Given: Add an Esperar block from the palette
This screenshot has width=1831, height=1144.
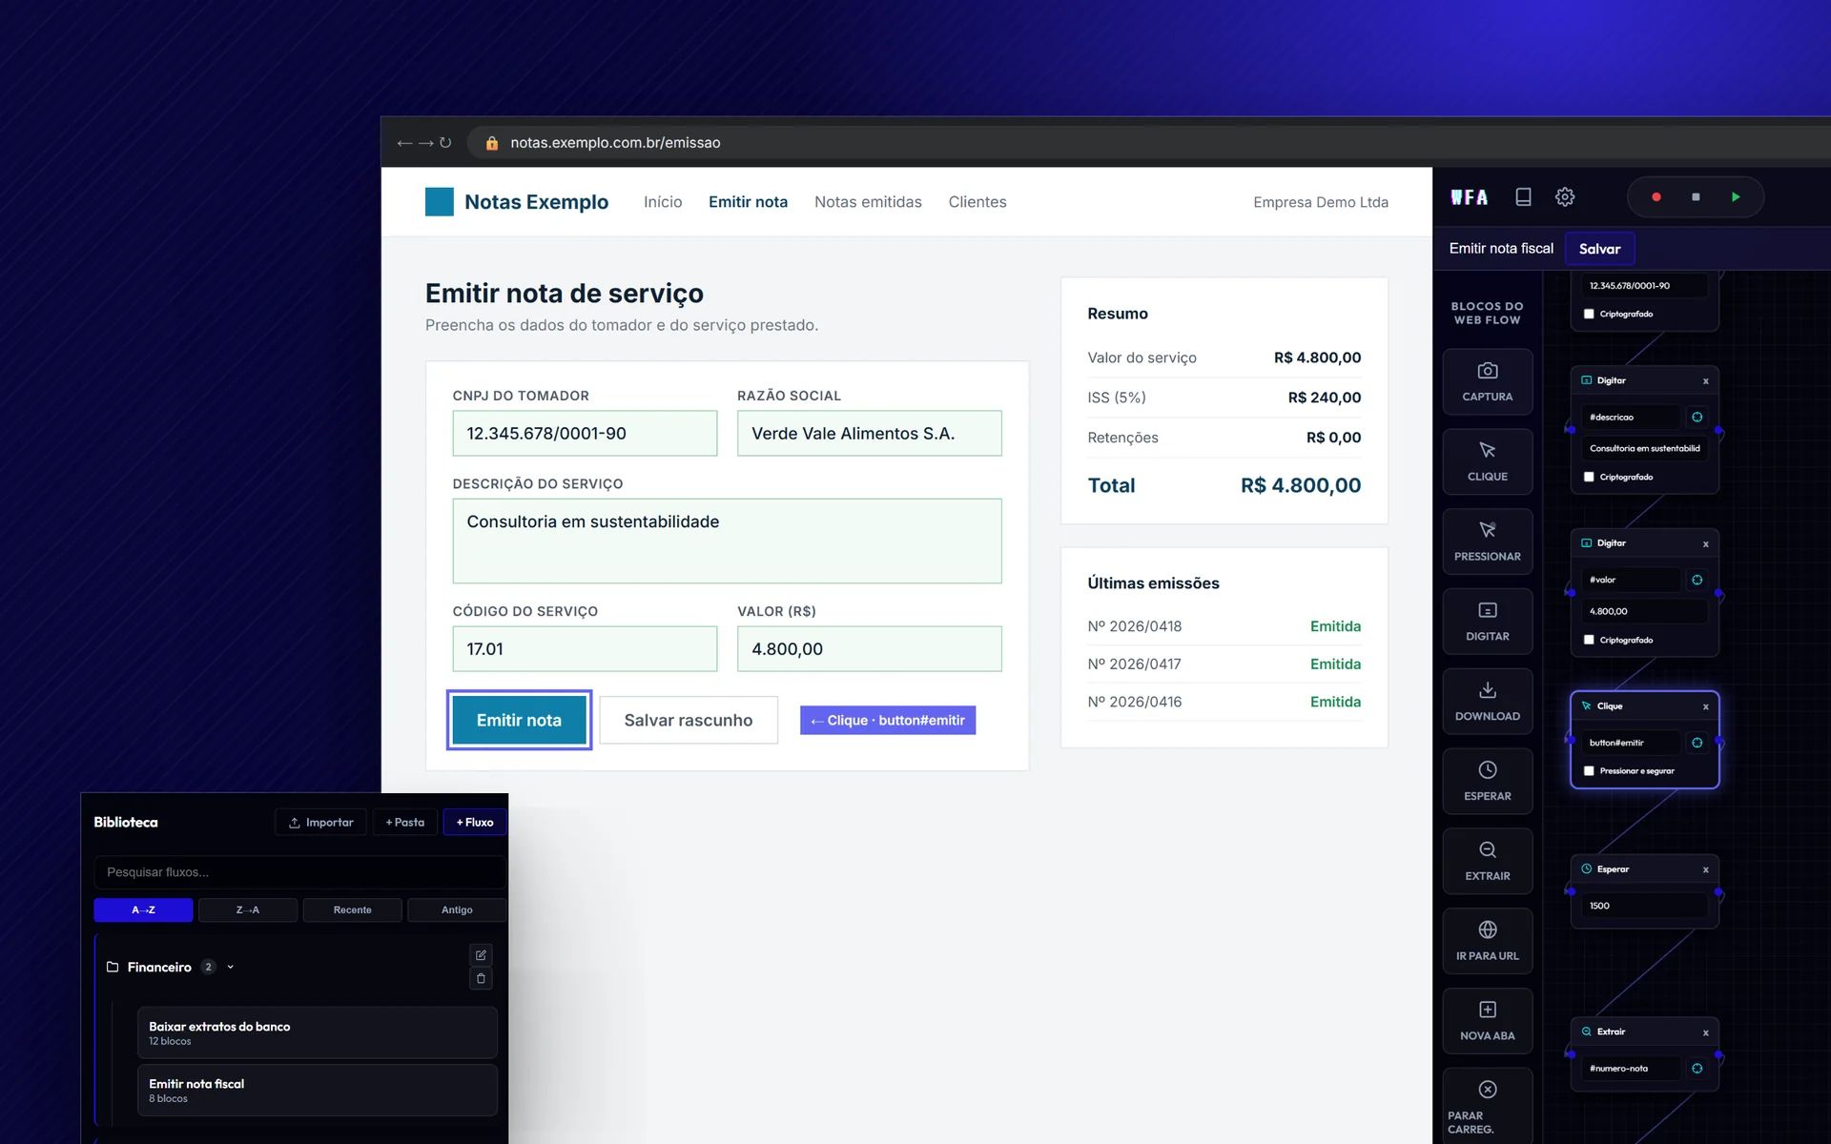Looking at the screenshot, I should pyautogui.click(x=1487, y=781).
